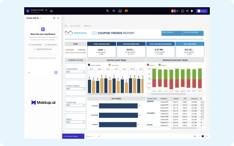Rename project with pencil icon beside Coupon Trends
This screenshot has height=146, width=234.
coord(46,10)
